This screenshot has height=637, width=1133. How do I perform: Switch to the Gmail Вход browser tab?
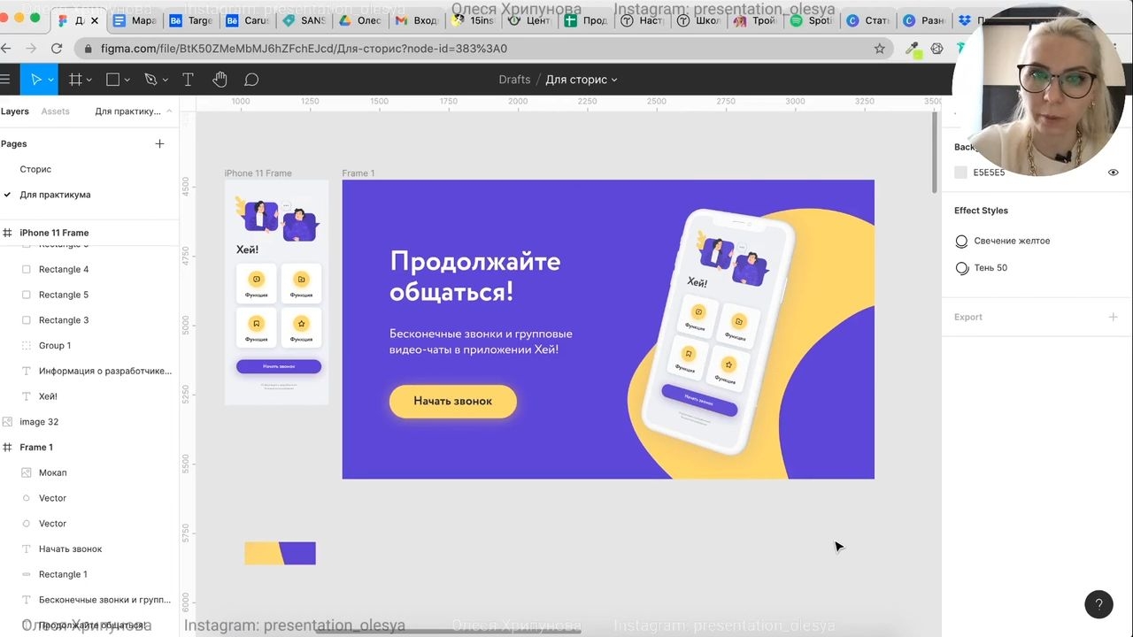(x=415, y=20)
